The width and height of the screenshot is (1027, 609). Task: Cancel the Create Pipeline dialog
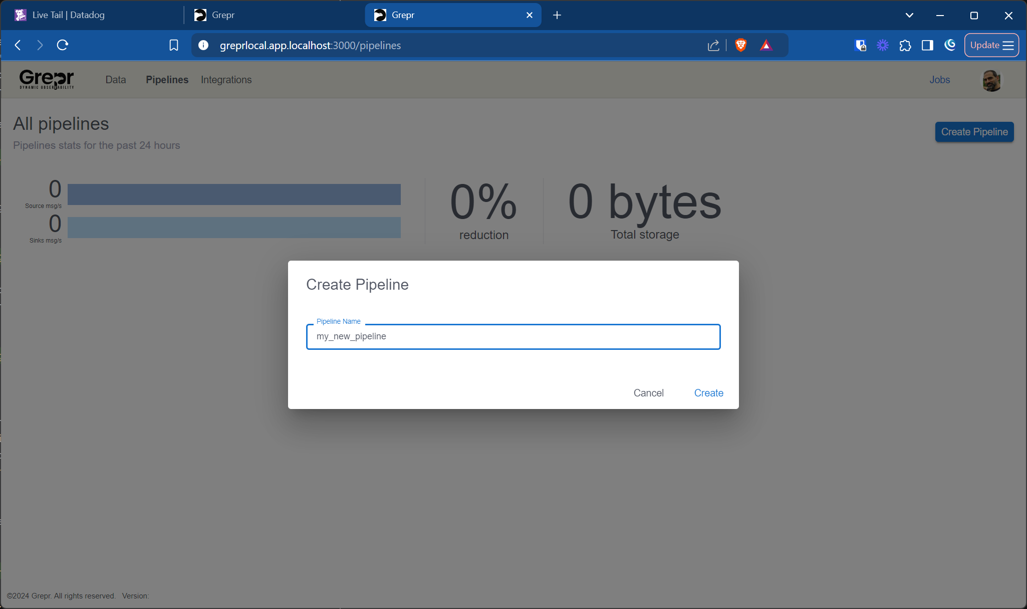tap(649, 393)
